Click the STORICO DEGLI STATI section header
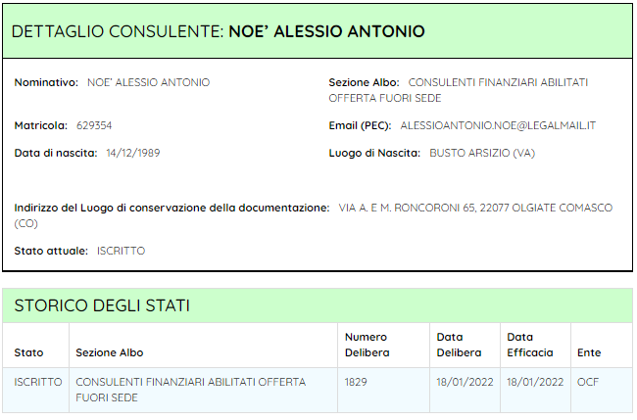The width and height of the screenshot is (637, 420). coord(102,305)
